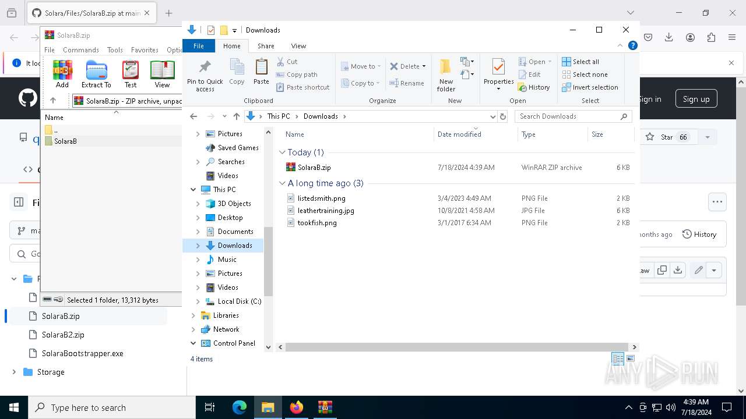Open WinRAR Commands menu
Viewport: 746px width, 419px height.
[81, 50]
